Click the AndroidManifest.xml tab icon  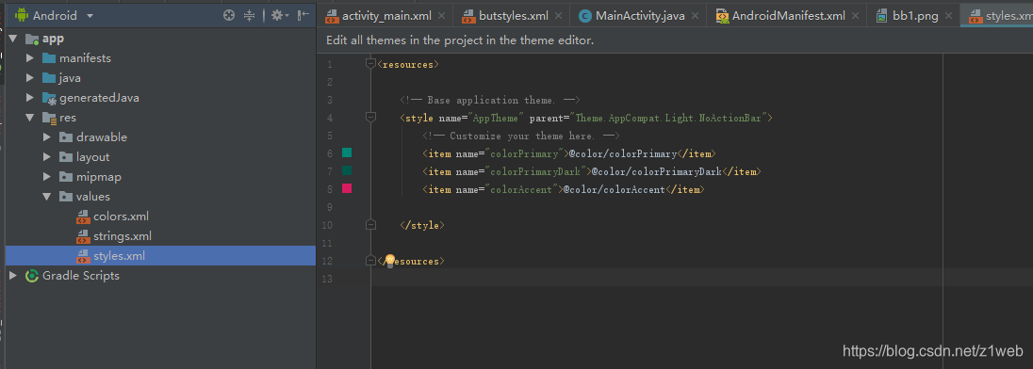pyautogui.click(x=722, y=16)
